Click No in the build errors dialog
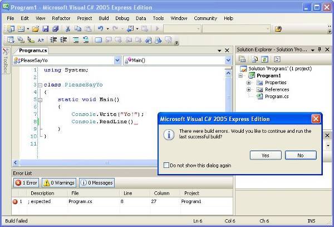Image resolution: width=334 pixels, height=227 pixels. 301,155
